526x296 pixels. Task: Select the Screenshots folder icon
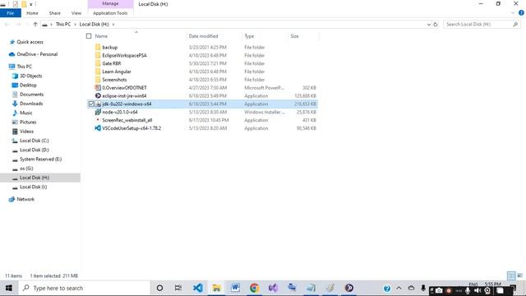click(98, 80)
